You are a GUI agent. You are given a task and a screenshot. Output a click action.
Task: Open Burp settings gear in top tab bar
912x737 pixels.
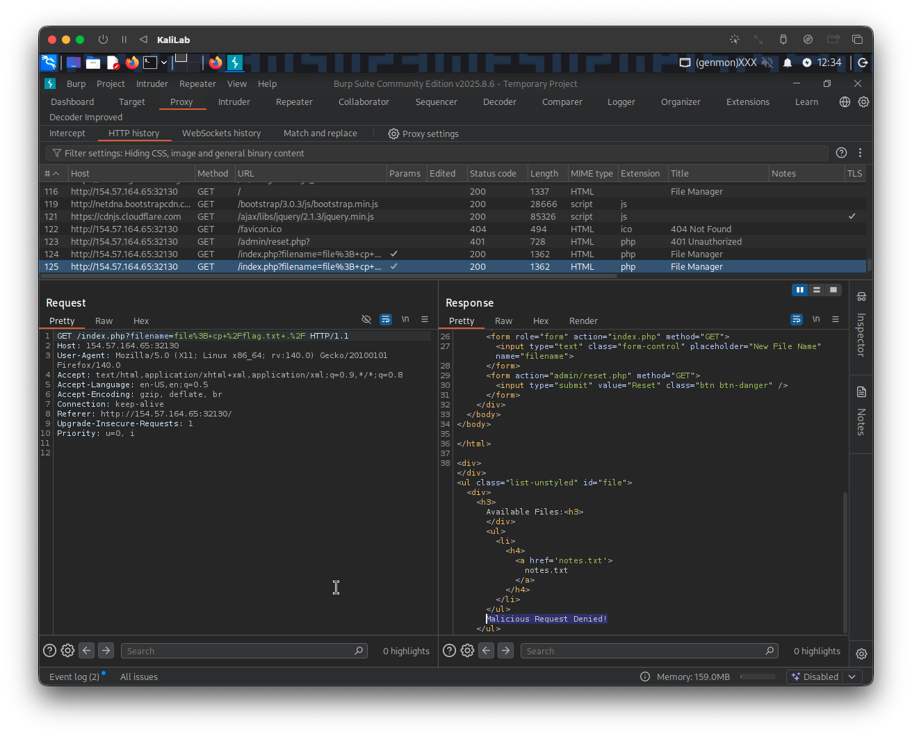863,102
